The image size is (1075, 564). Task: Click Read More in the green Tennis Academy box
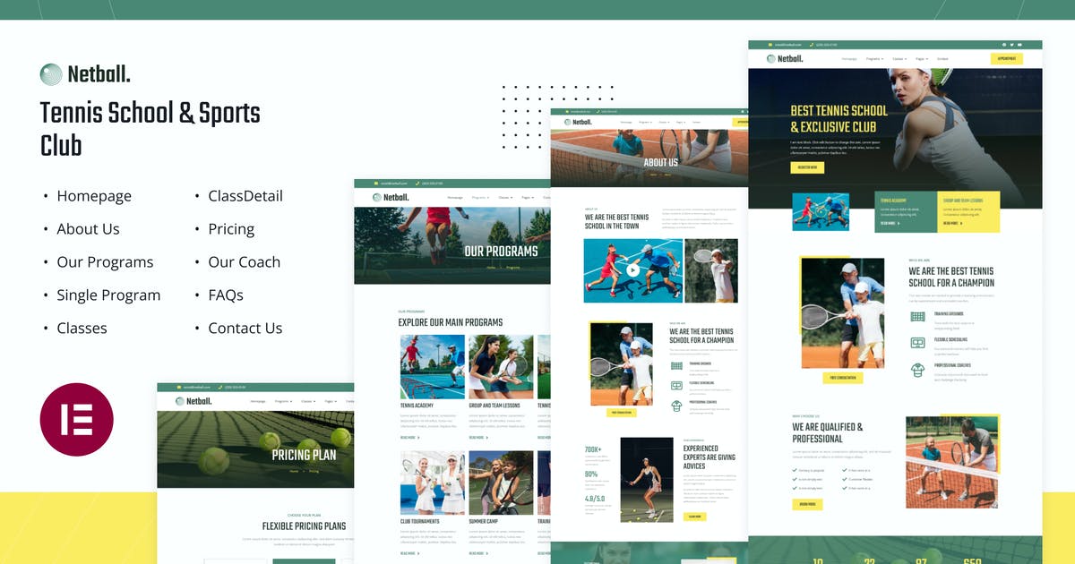[x=890, y=224]
